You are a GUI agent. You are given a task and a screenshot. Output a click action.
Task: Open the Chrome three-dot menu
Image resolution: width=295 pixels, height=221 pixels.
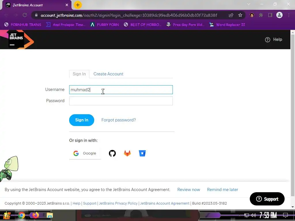click(289, 15)
